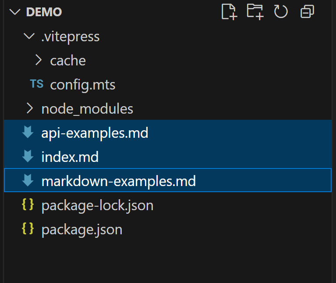The width and height of the screenshot is (336, 283).
Task: Click the markdown icon beside markdown-examples.md
Action: tap(28, 180)
